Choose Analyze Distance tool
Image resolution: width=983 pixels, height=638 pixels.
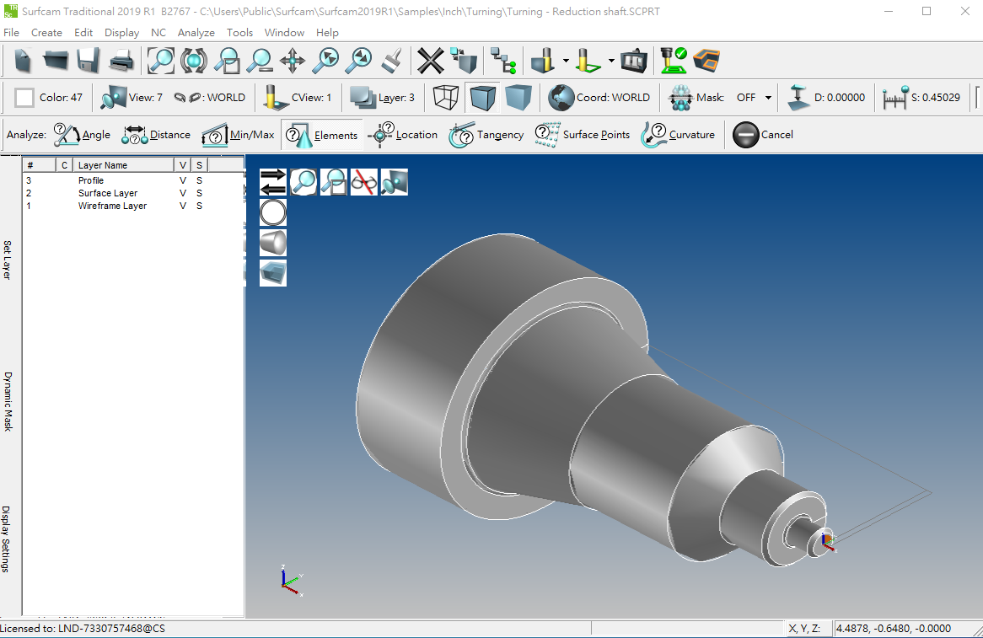point(156,135)
